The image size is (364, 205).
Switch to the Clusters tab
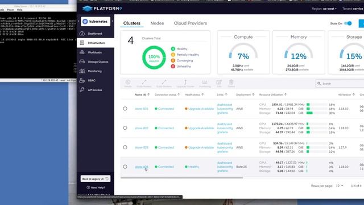(x=132, y=23)
